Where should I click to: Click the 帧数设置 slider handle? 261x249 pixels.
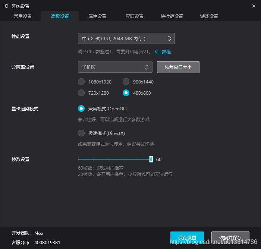pos(151,159)
